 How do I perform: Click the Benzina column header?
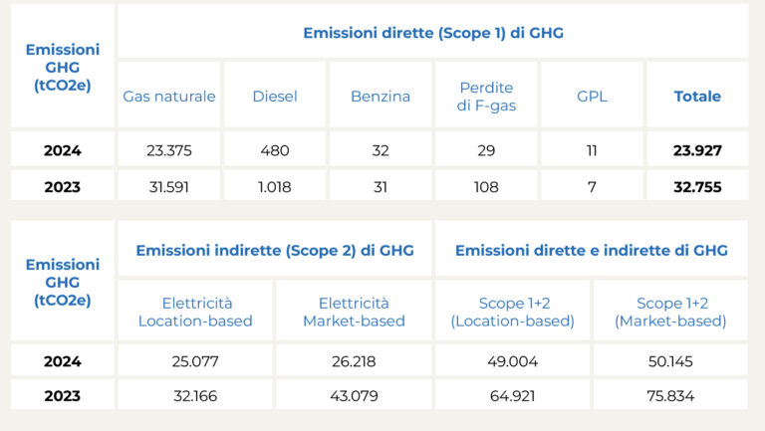(x=381, y=97)
